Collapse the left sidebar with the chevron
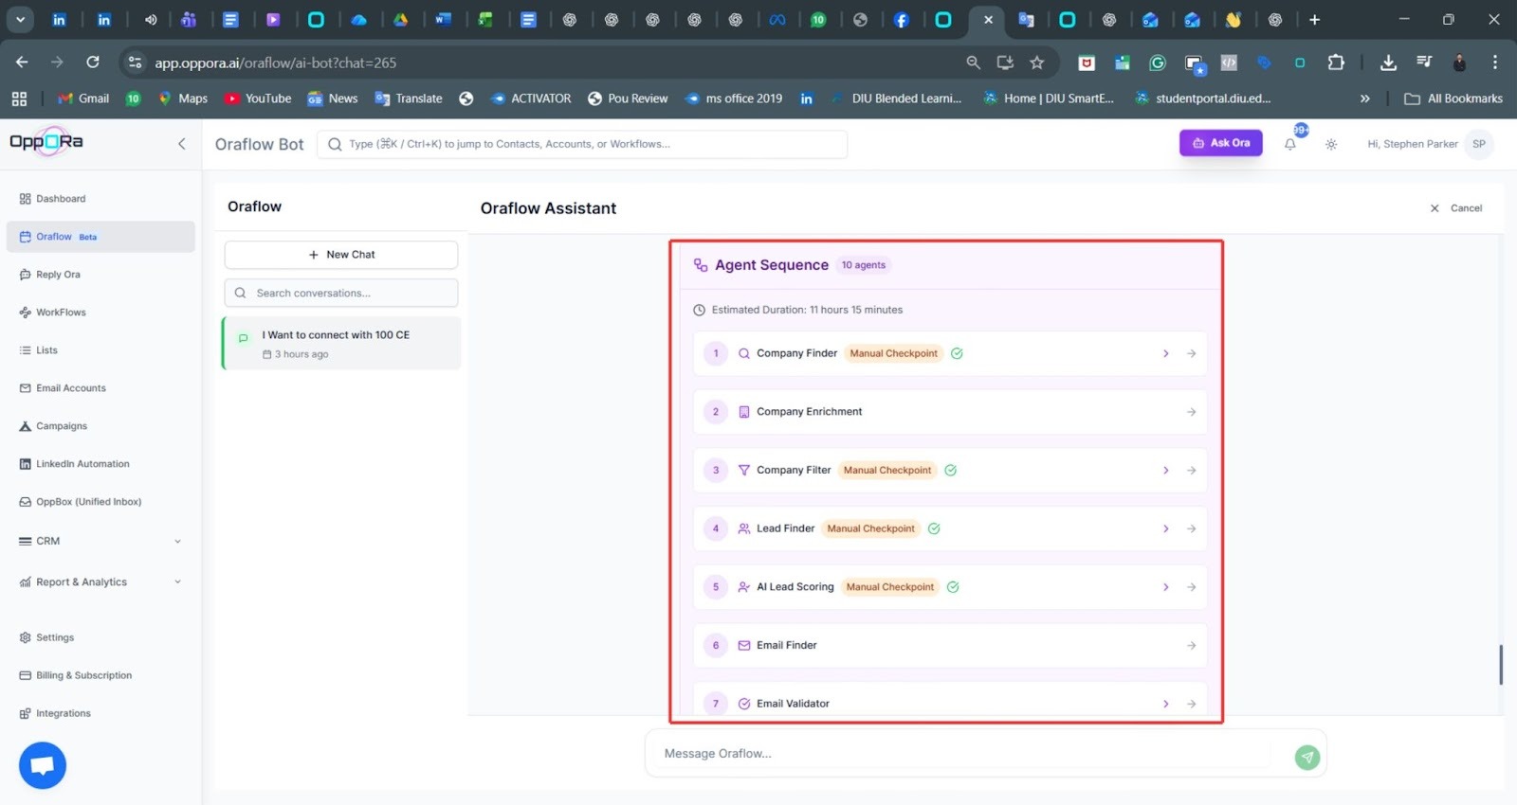Screen dimensions: 1517x805 pos(182,144)
